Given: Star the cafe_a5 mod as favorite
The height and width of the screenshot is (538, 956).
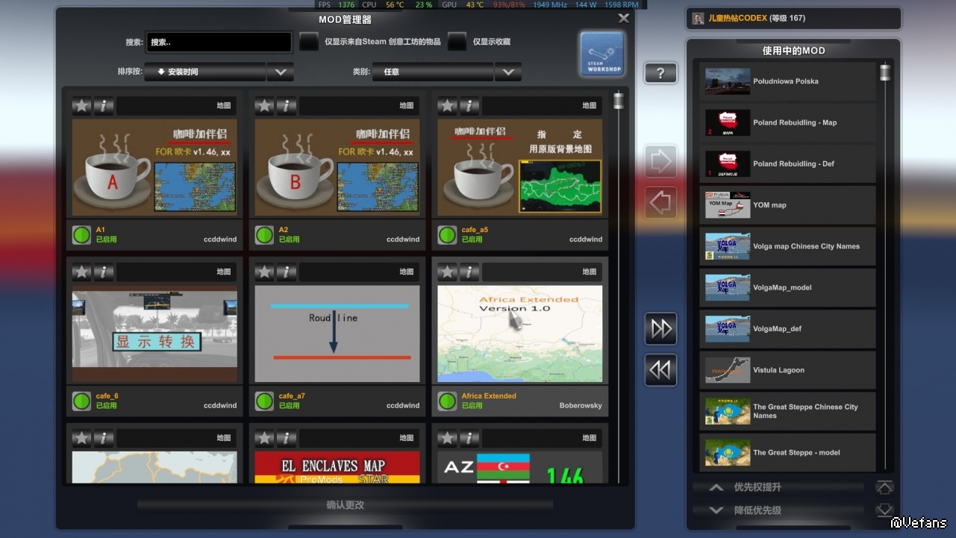Looking at the screenshot, I should click(x=447, y=106).
